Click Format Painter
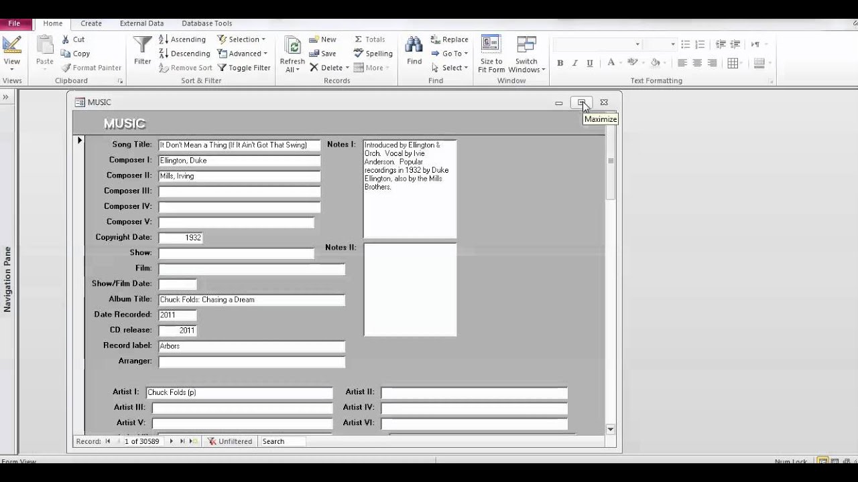Image resolution: width=858 pixels, height=482 pixels. tap(91, 68)
